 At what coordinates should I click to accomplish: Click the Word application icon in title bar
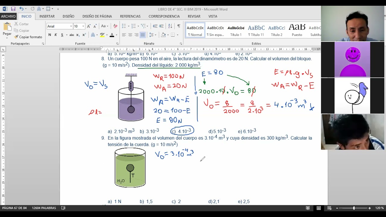[5, 9]
